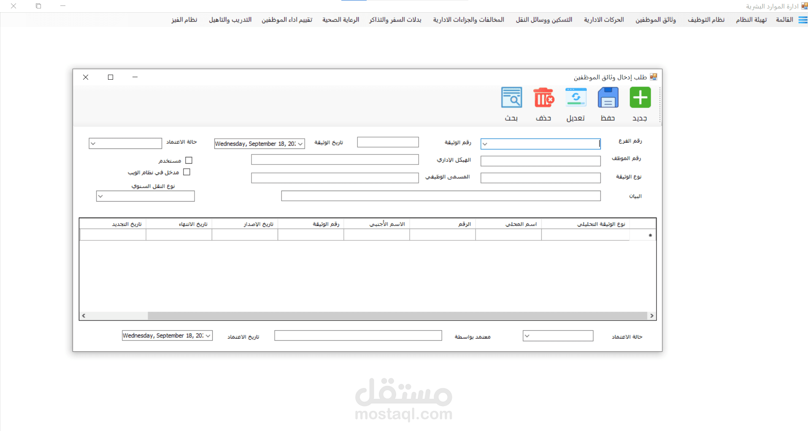Click the first cell under نوع الوثيقة التحليلي
Image resolution: width=808 pixels, height=431 pixels.
coord(585,235)
